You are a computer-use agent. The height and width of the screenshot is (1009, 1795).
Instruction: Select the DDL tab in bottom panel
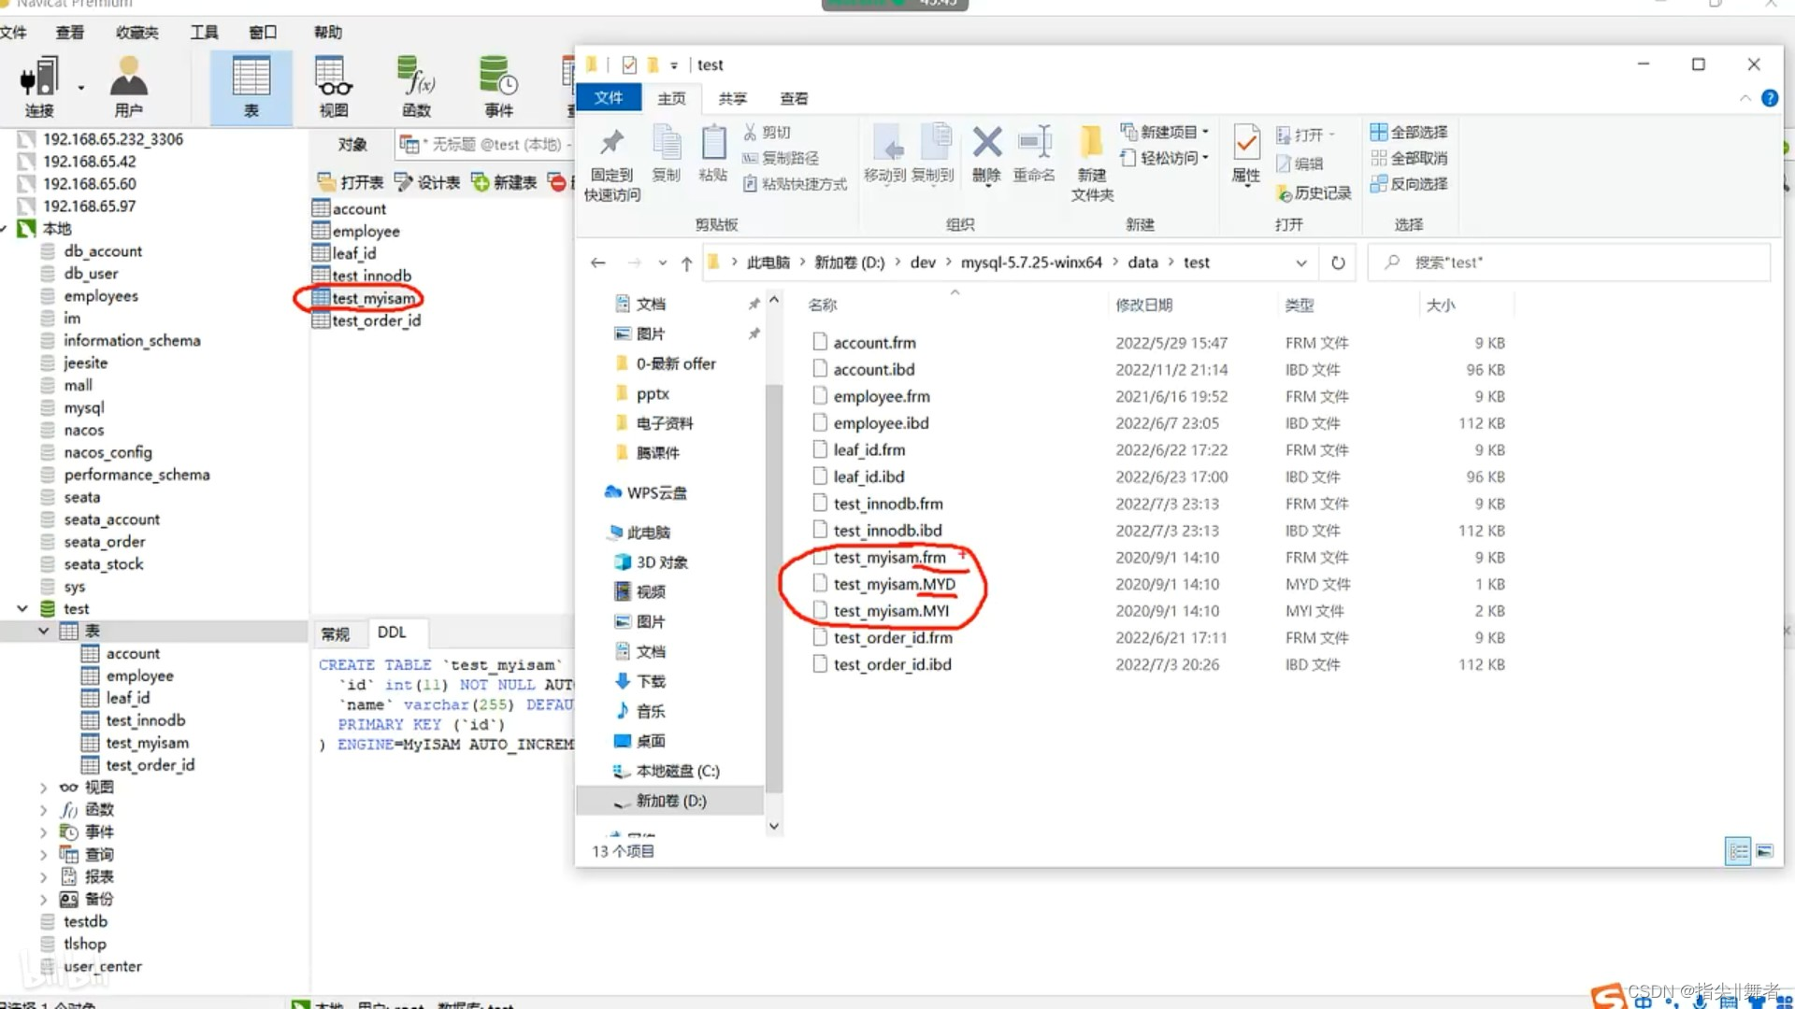coord(391,632)
